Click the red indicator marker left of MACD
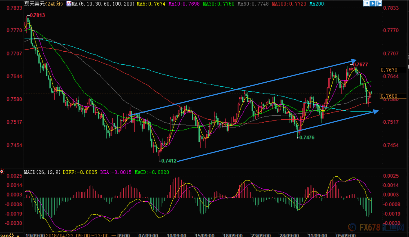The height and width of the screenshot is (237, 409). click(2, 171)
